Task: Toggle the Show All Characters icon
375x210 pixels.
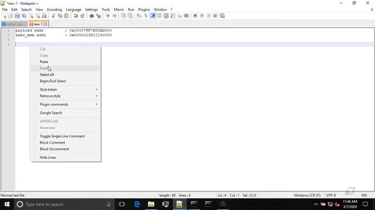Action: [146, 16]
